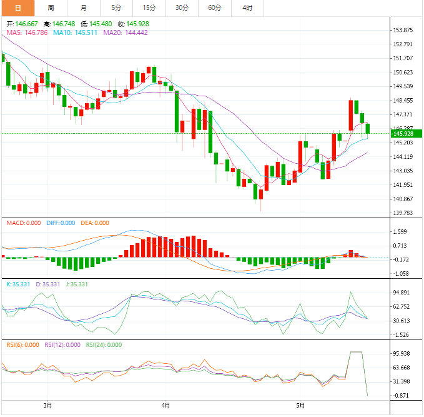Click the 30.613 KDJ axis label

402,321
